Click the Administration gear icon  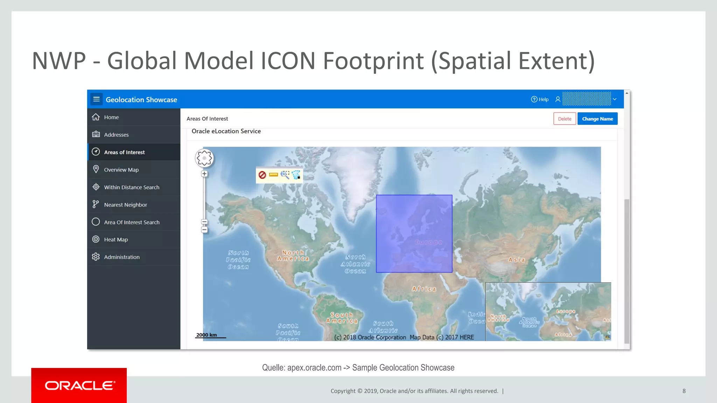[x=96, y=257]
